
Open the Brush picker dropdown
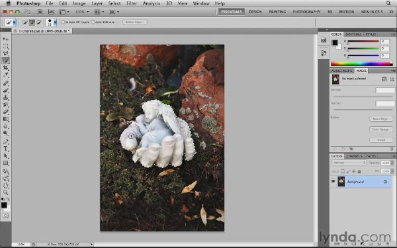[55, 22]
